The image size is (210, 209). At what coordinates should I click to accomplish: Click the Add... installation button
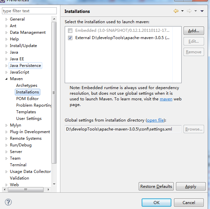[194, 31]
